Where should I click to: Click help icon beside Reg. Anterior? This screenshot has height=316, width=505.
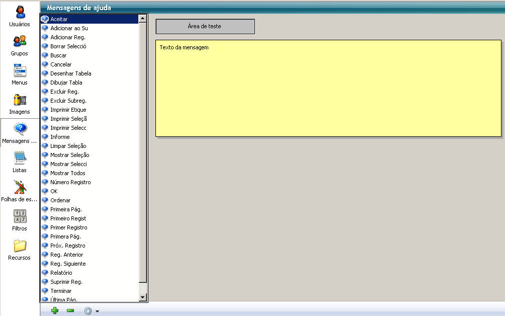(45, 255)
